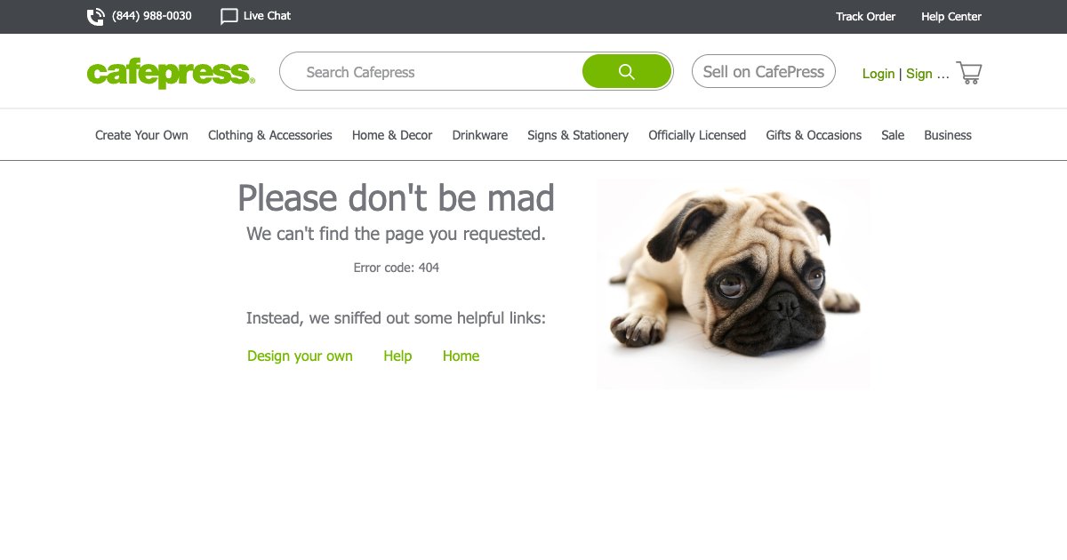Click the Home helpful link
1067x560 pixels.
point(461,356)
